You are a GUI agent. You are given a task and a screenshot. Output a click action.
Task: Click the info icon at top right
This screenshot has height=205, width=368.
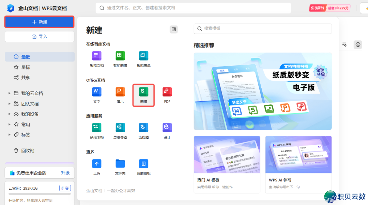click(358, 45)
